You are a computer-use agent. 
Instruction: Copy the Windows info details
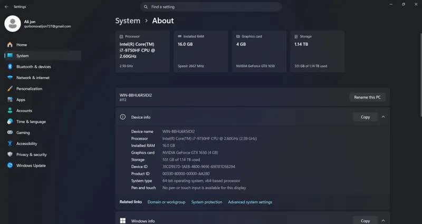click(x=365, y=220)
